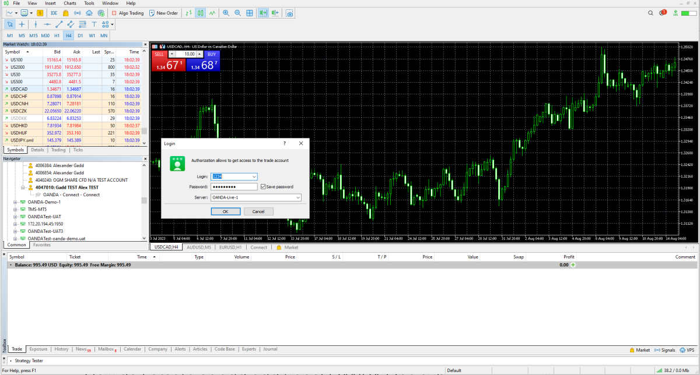This screenshot has height=375, width=700.
Task: Switch to the History tab in Toolbox
Action: tap(61, 349)
